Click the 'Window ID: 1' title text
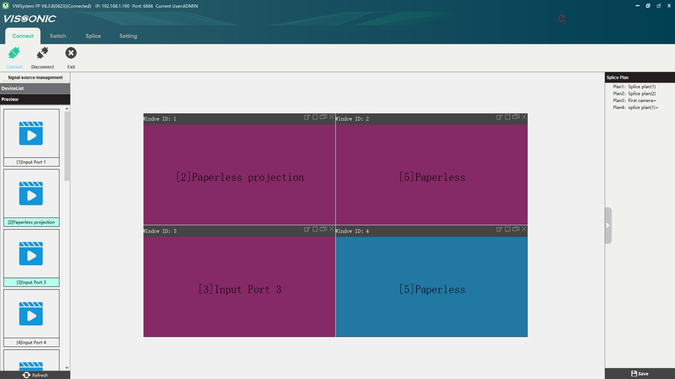The image size is (675, 379). pyautogui.click(x=160, y=119)
